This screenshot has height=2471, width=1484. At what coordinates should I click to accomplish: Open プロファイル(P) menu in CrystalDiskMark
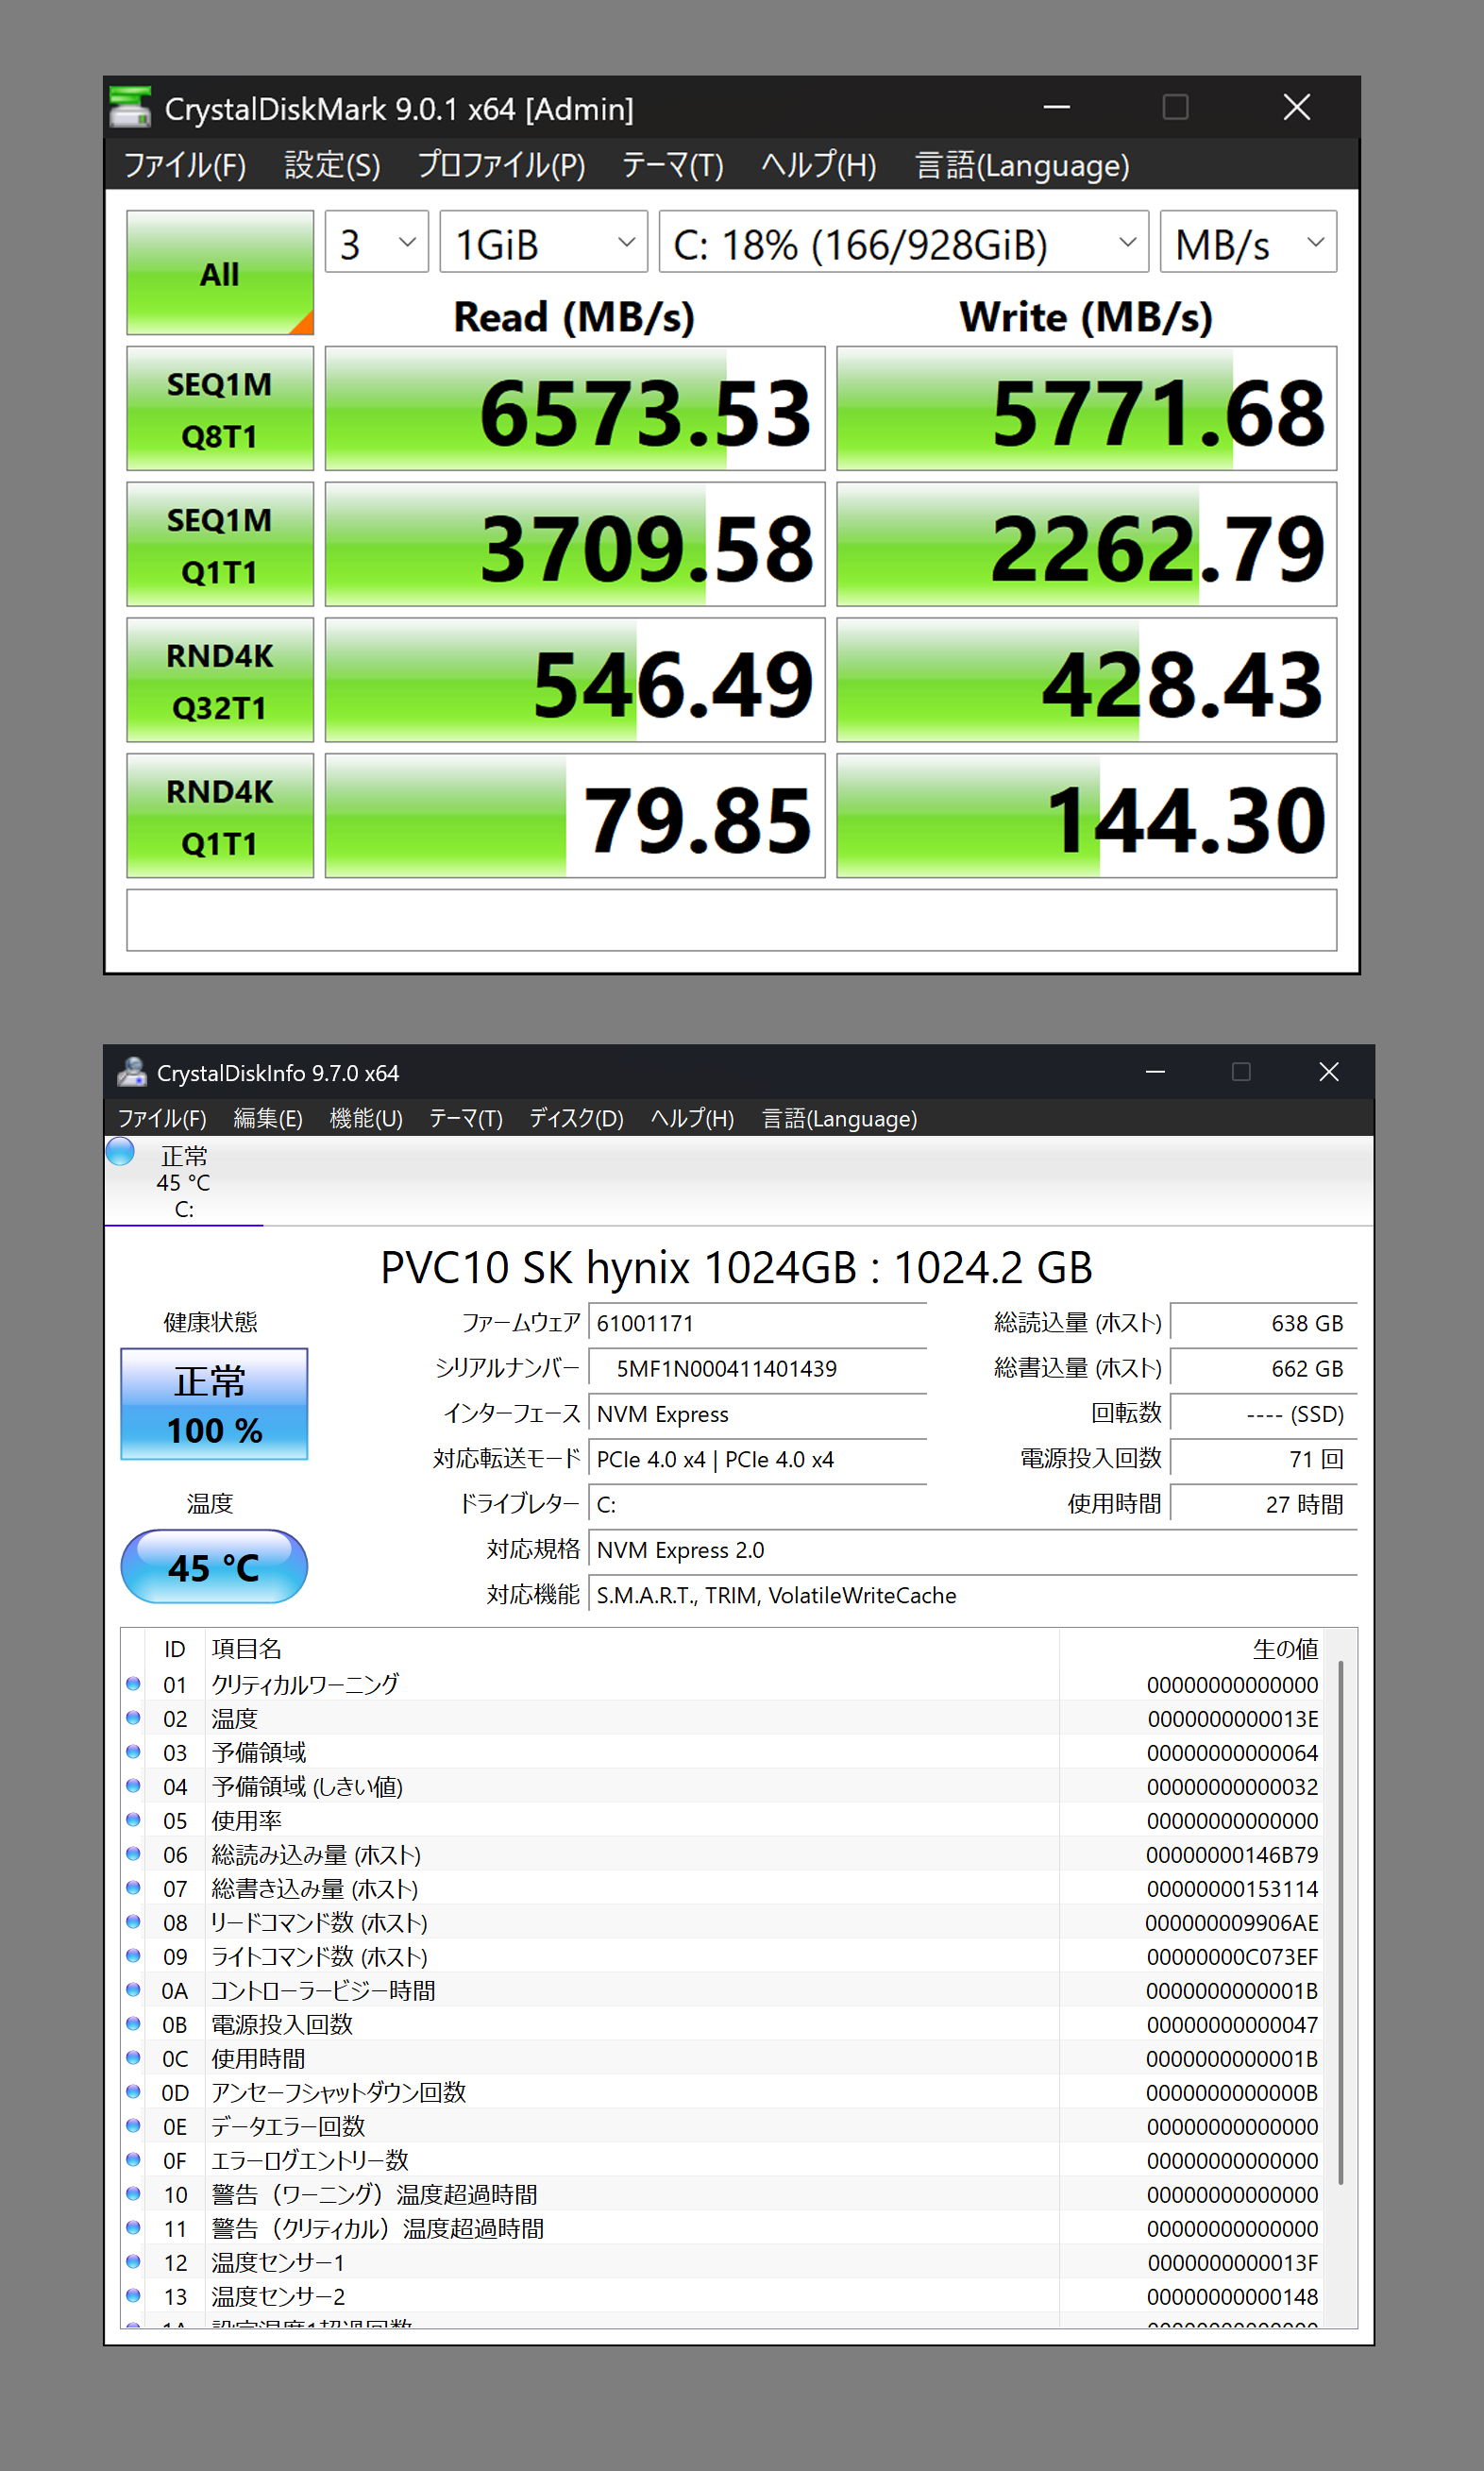(501, 165)
